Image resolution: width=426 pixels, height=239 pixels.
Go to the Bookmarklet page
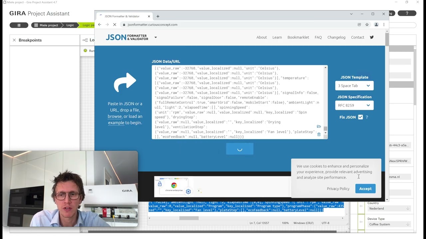click(x=298, y=37)
